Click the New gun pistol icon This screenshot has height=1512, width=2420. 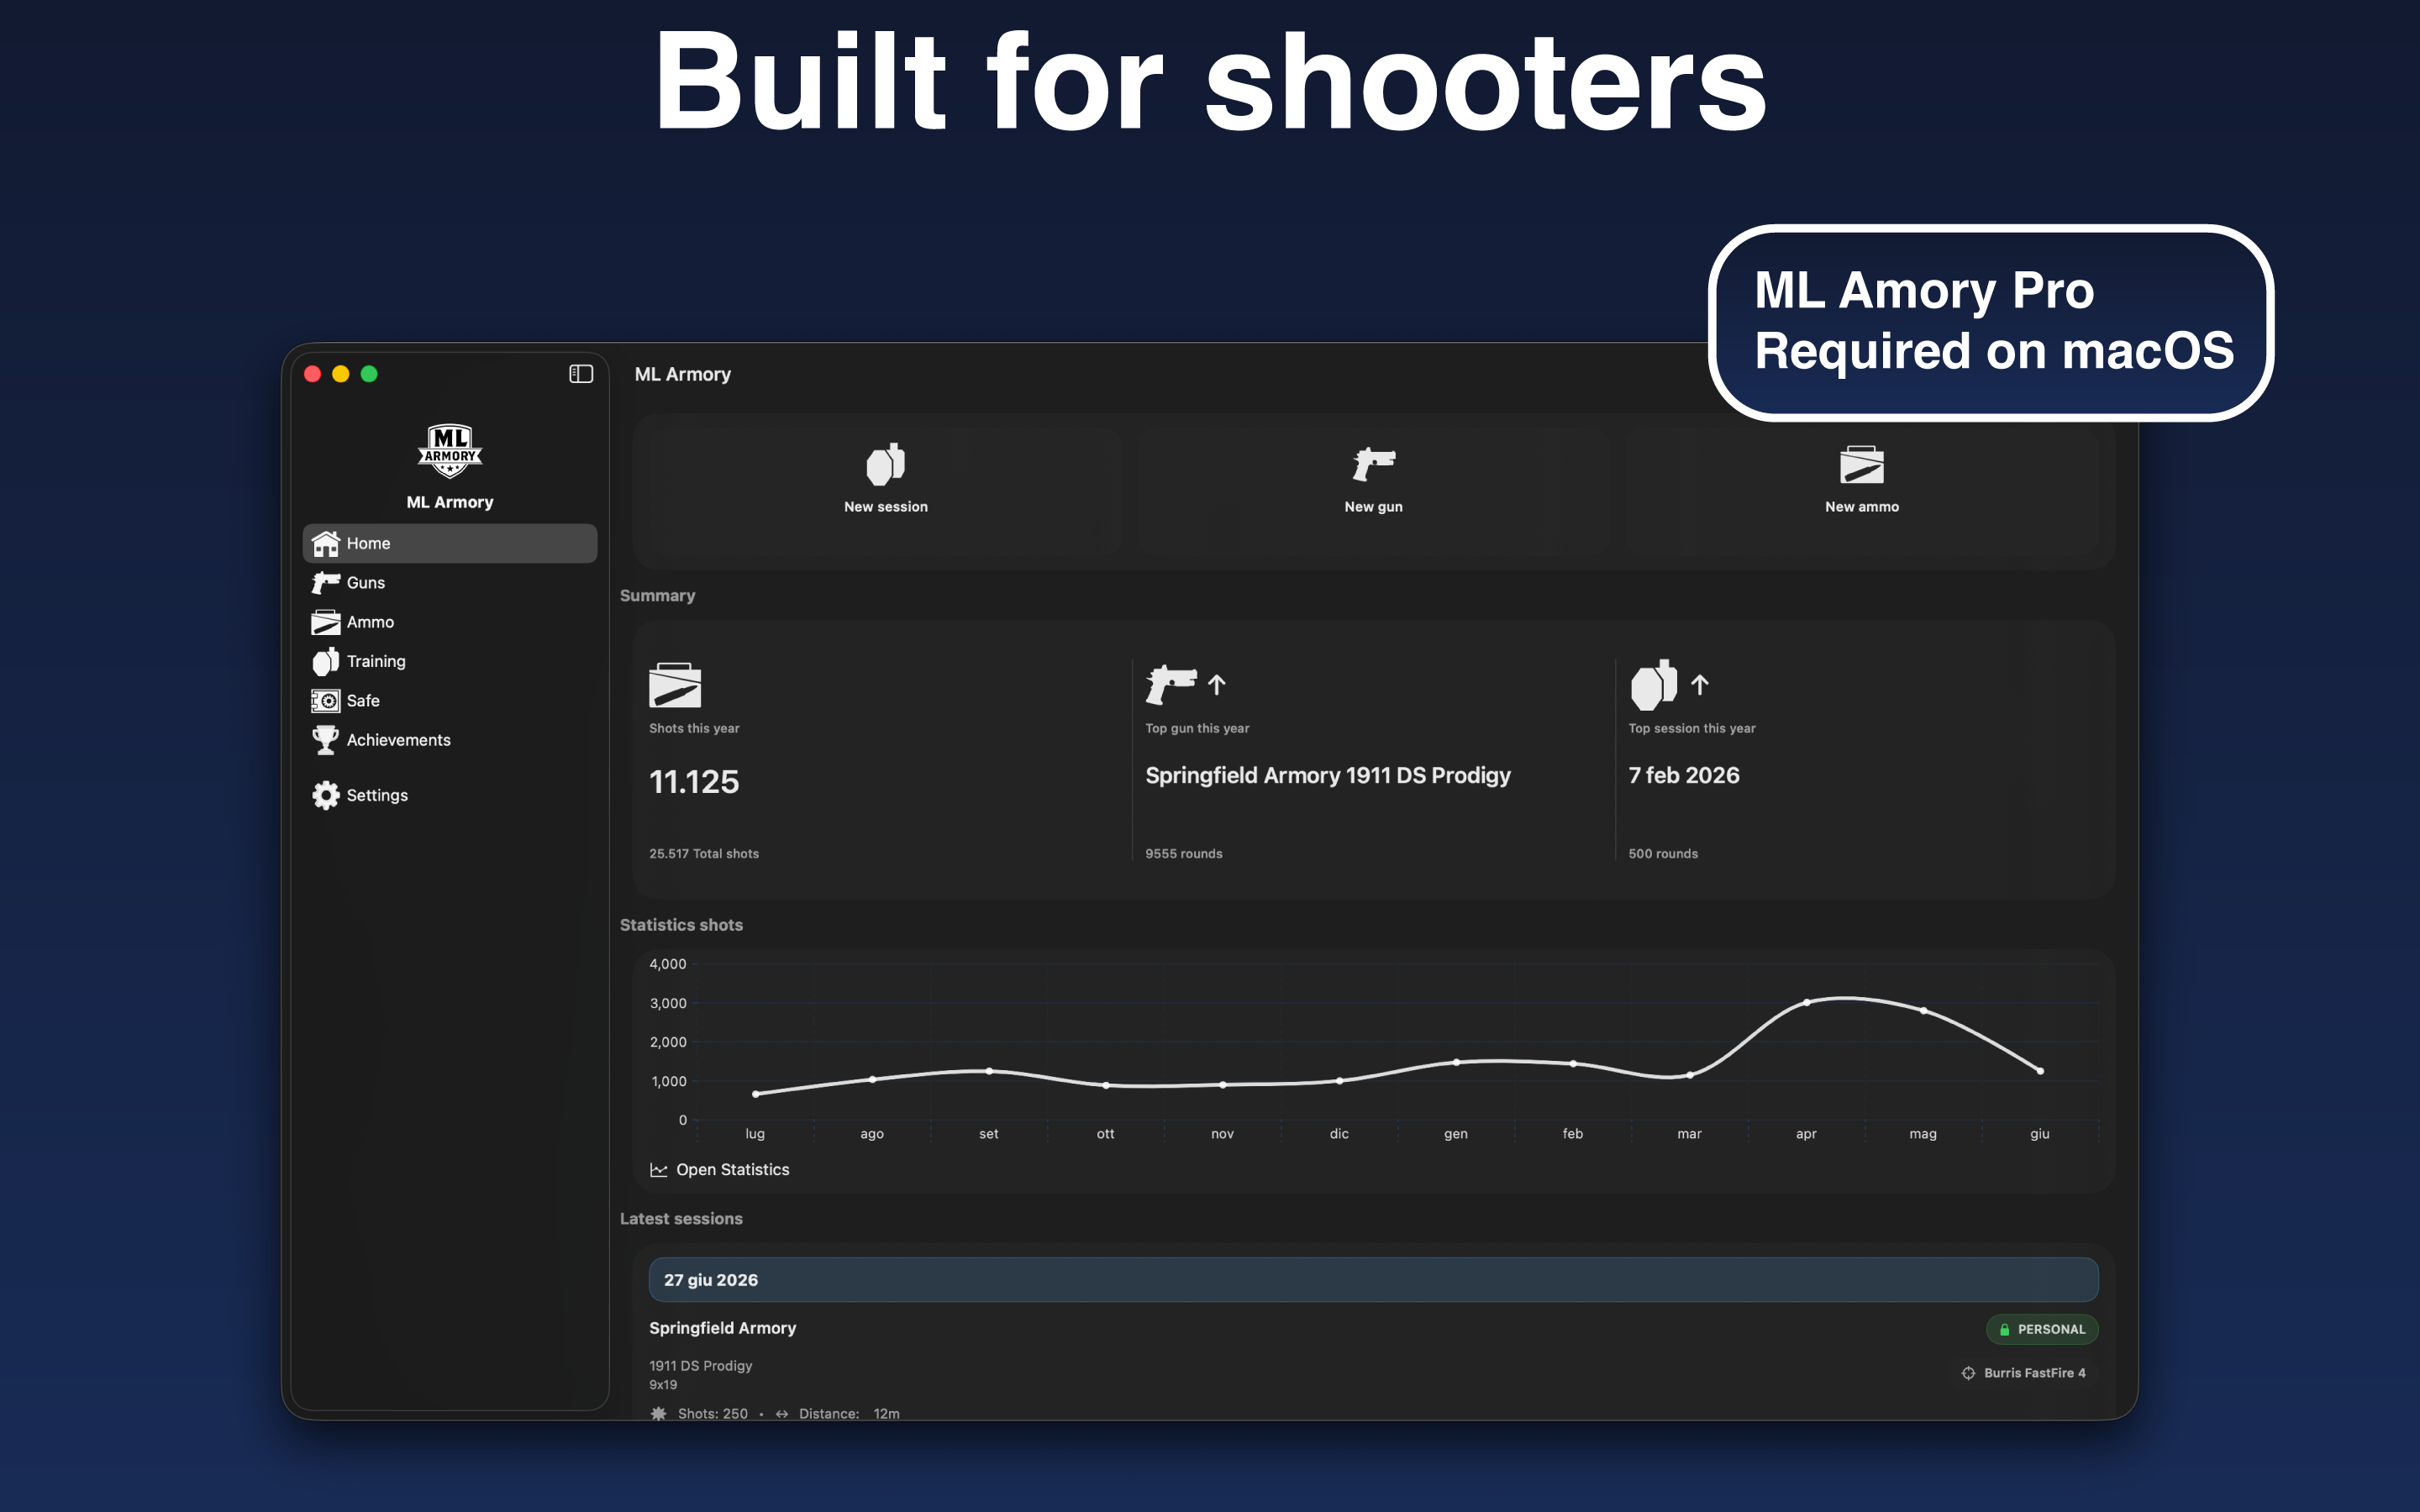coord(1373,464)
